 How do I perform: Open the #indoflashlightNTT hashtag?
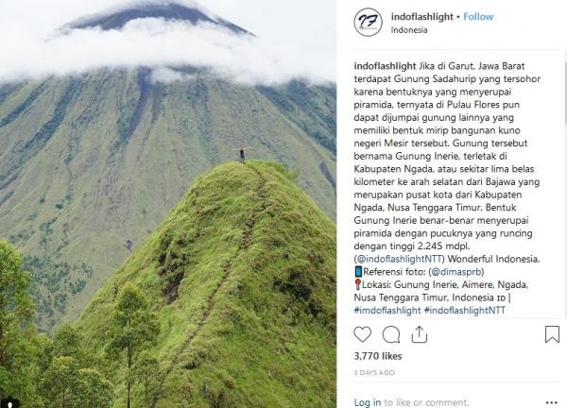465,310
